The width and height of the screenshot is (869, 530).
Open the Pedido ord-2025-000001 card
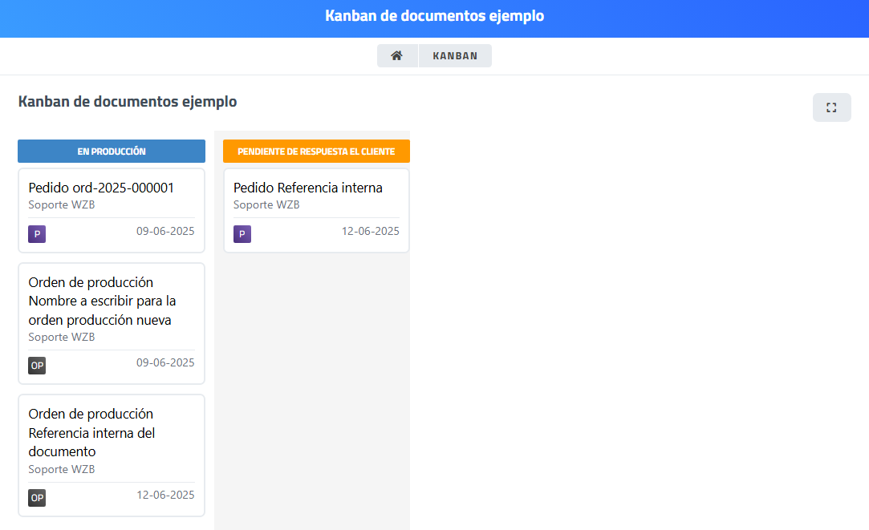coord(101,188)
